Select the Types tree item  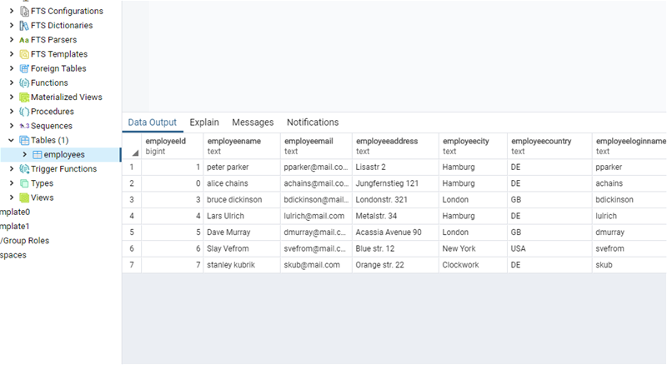click(42, 183)
